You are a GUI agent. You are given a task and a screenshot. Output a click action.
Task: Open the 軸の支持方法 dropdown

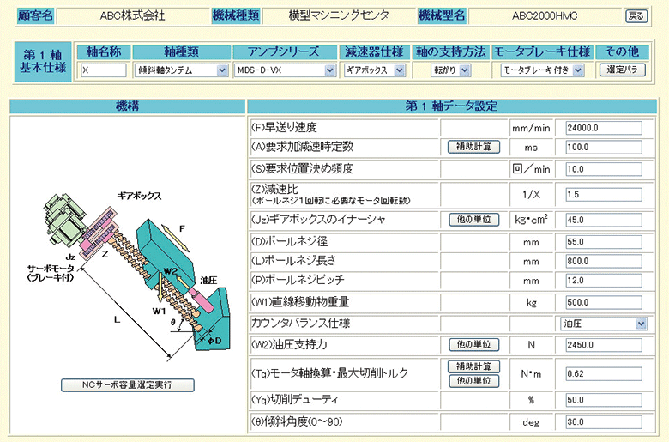[450, 70]
